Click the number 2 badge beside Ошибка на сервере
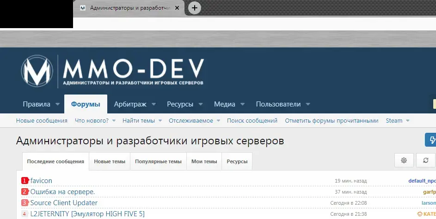This screenshot has width=436, height=219. click(25, 192)
